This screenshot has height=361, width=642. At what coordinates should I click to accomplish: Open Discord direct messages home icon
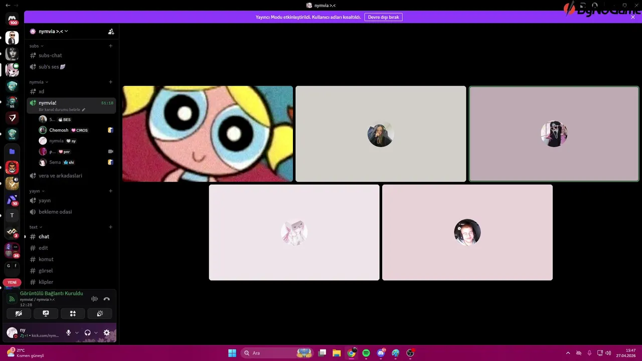pos(12,19)
